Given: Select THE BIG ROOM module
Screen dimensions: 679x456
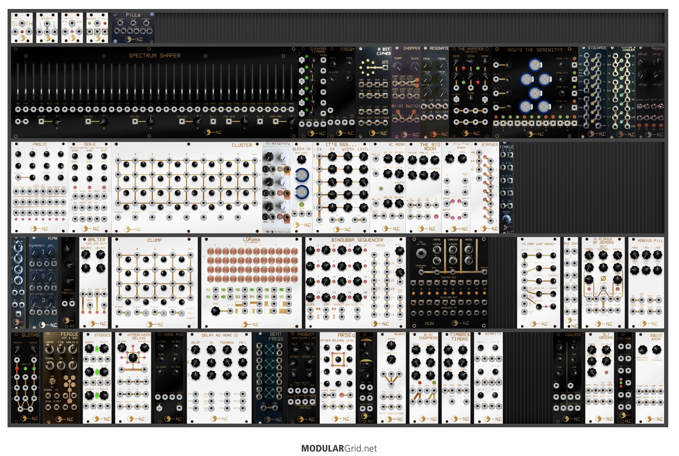Looking at the screenshot, I should (424, 187).
